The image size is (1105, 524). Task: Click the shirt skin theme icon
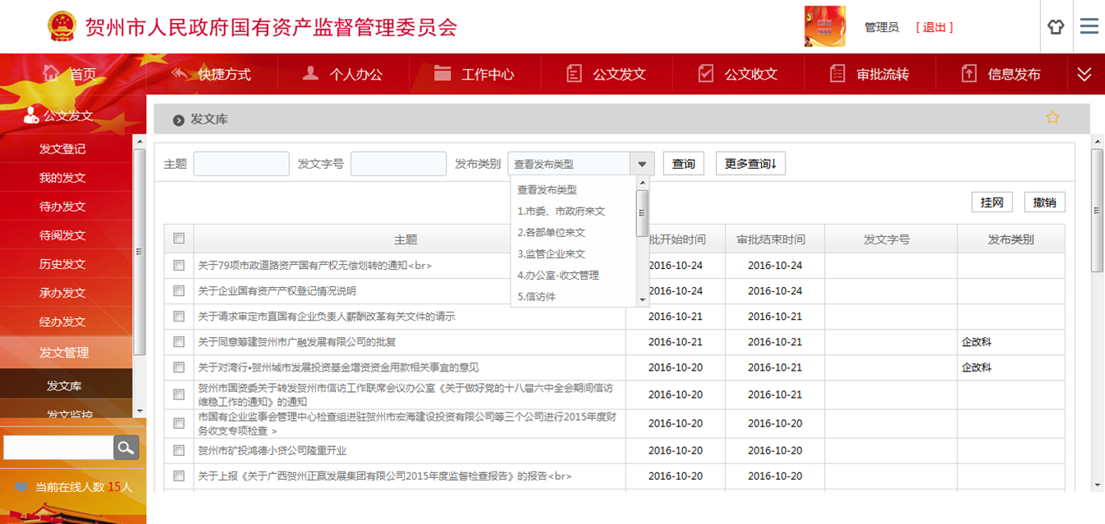1056,26
